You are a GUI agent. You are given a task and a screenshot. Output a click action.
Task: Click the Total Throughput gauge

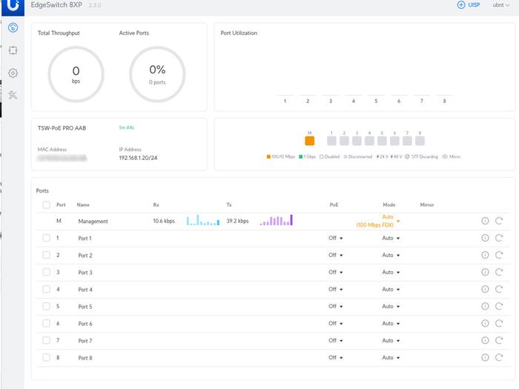(x=76, y=74)
